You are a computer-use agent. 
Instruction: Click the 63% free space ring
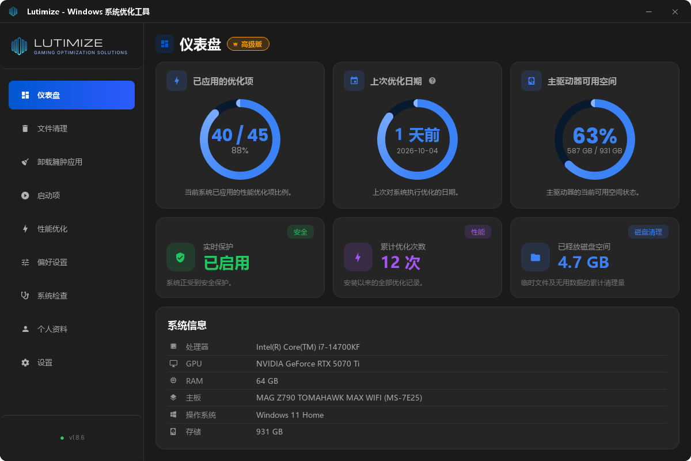tap(595, 139)
